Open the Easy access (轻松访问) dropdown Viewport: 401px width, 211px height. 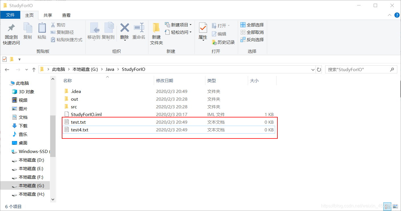[x=178, y=32]
